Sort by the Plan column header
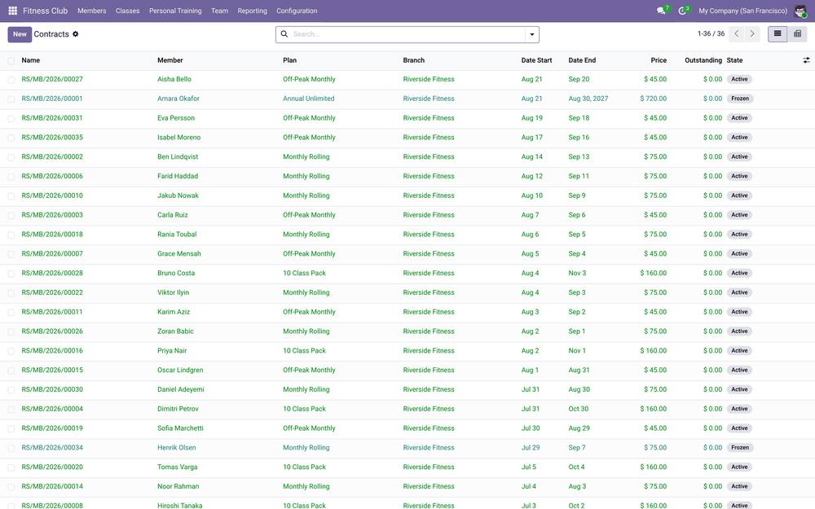815x509 pixels. click(x=289, y=60)
